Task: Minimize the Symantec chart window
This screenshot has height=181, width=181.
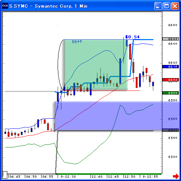Action: [158, 6]
